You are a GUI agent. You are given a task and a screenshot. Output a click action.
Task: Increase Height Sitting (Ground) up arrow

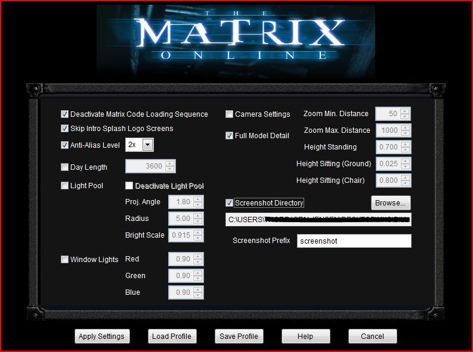coord(405,161)
